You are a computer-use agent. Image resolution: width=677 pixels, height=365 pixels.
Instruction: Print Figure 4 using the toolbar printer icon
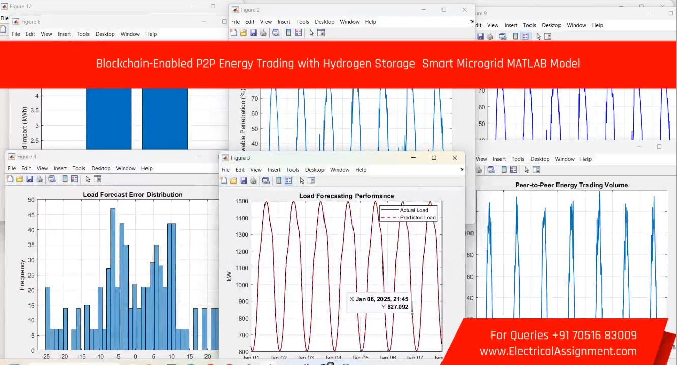click(39, 179)
